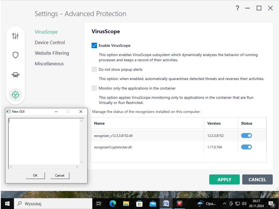This screenshot has width=279, height=209.
Task: Switch to the Comodo red taskbar icon
Action: (179, 203)
